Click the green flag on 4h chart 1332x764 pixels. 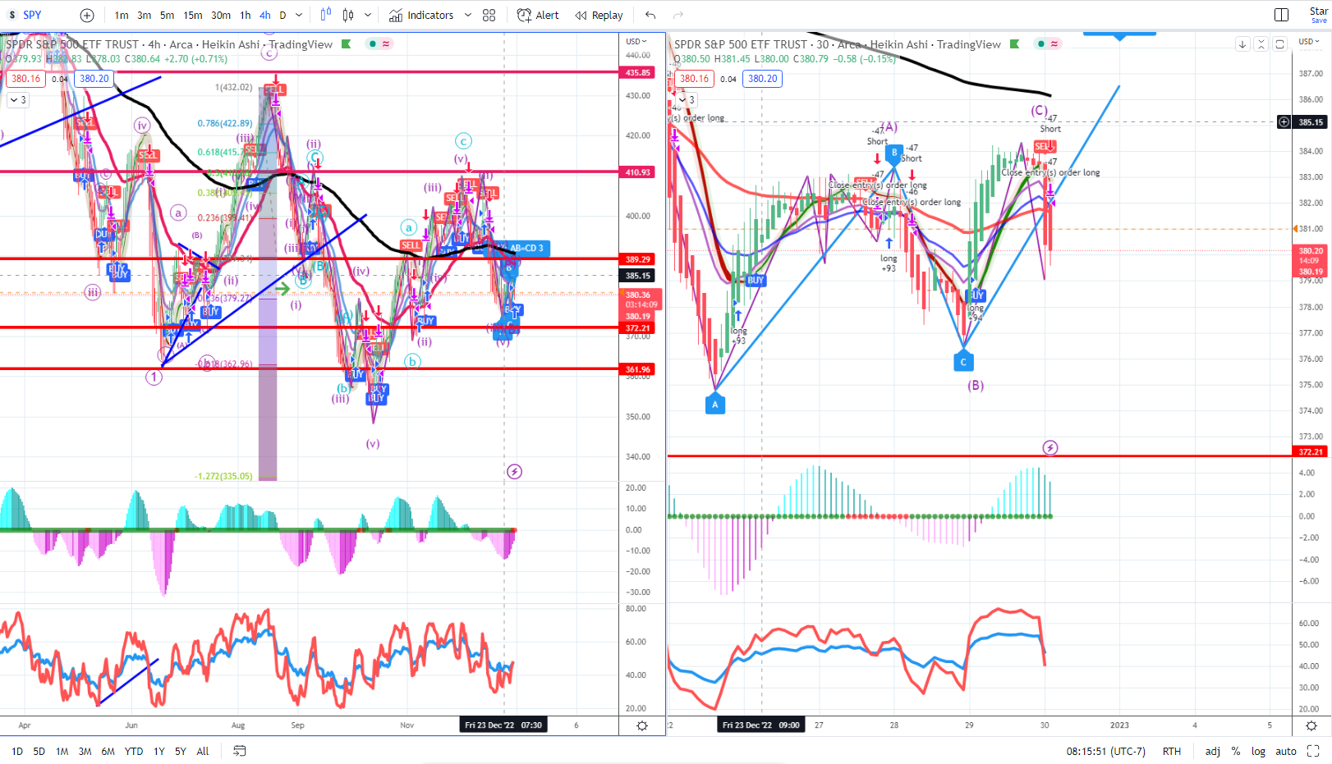(346, 43)
